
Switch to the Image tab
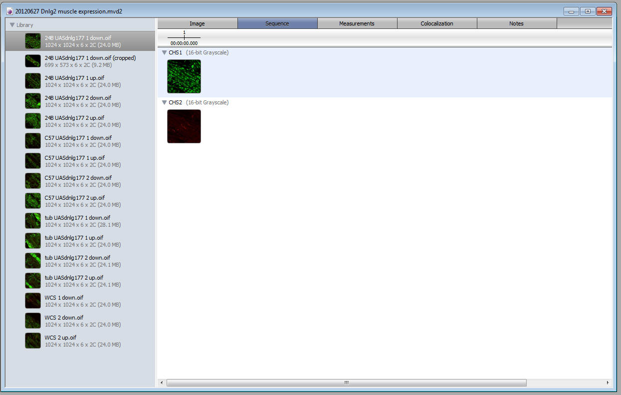click(197, 23)
